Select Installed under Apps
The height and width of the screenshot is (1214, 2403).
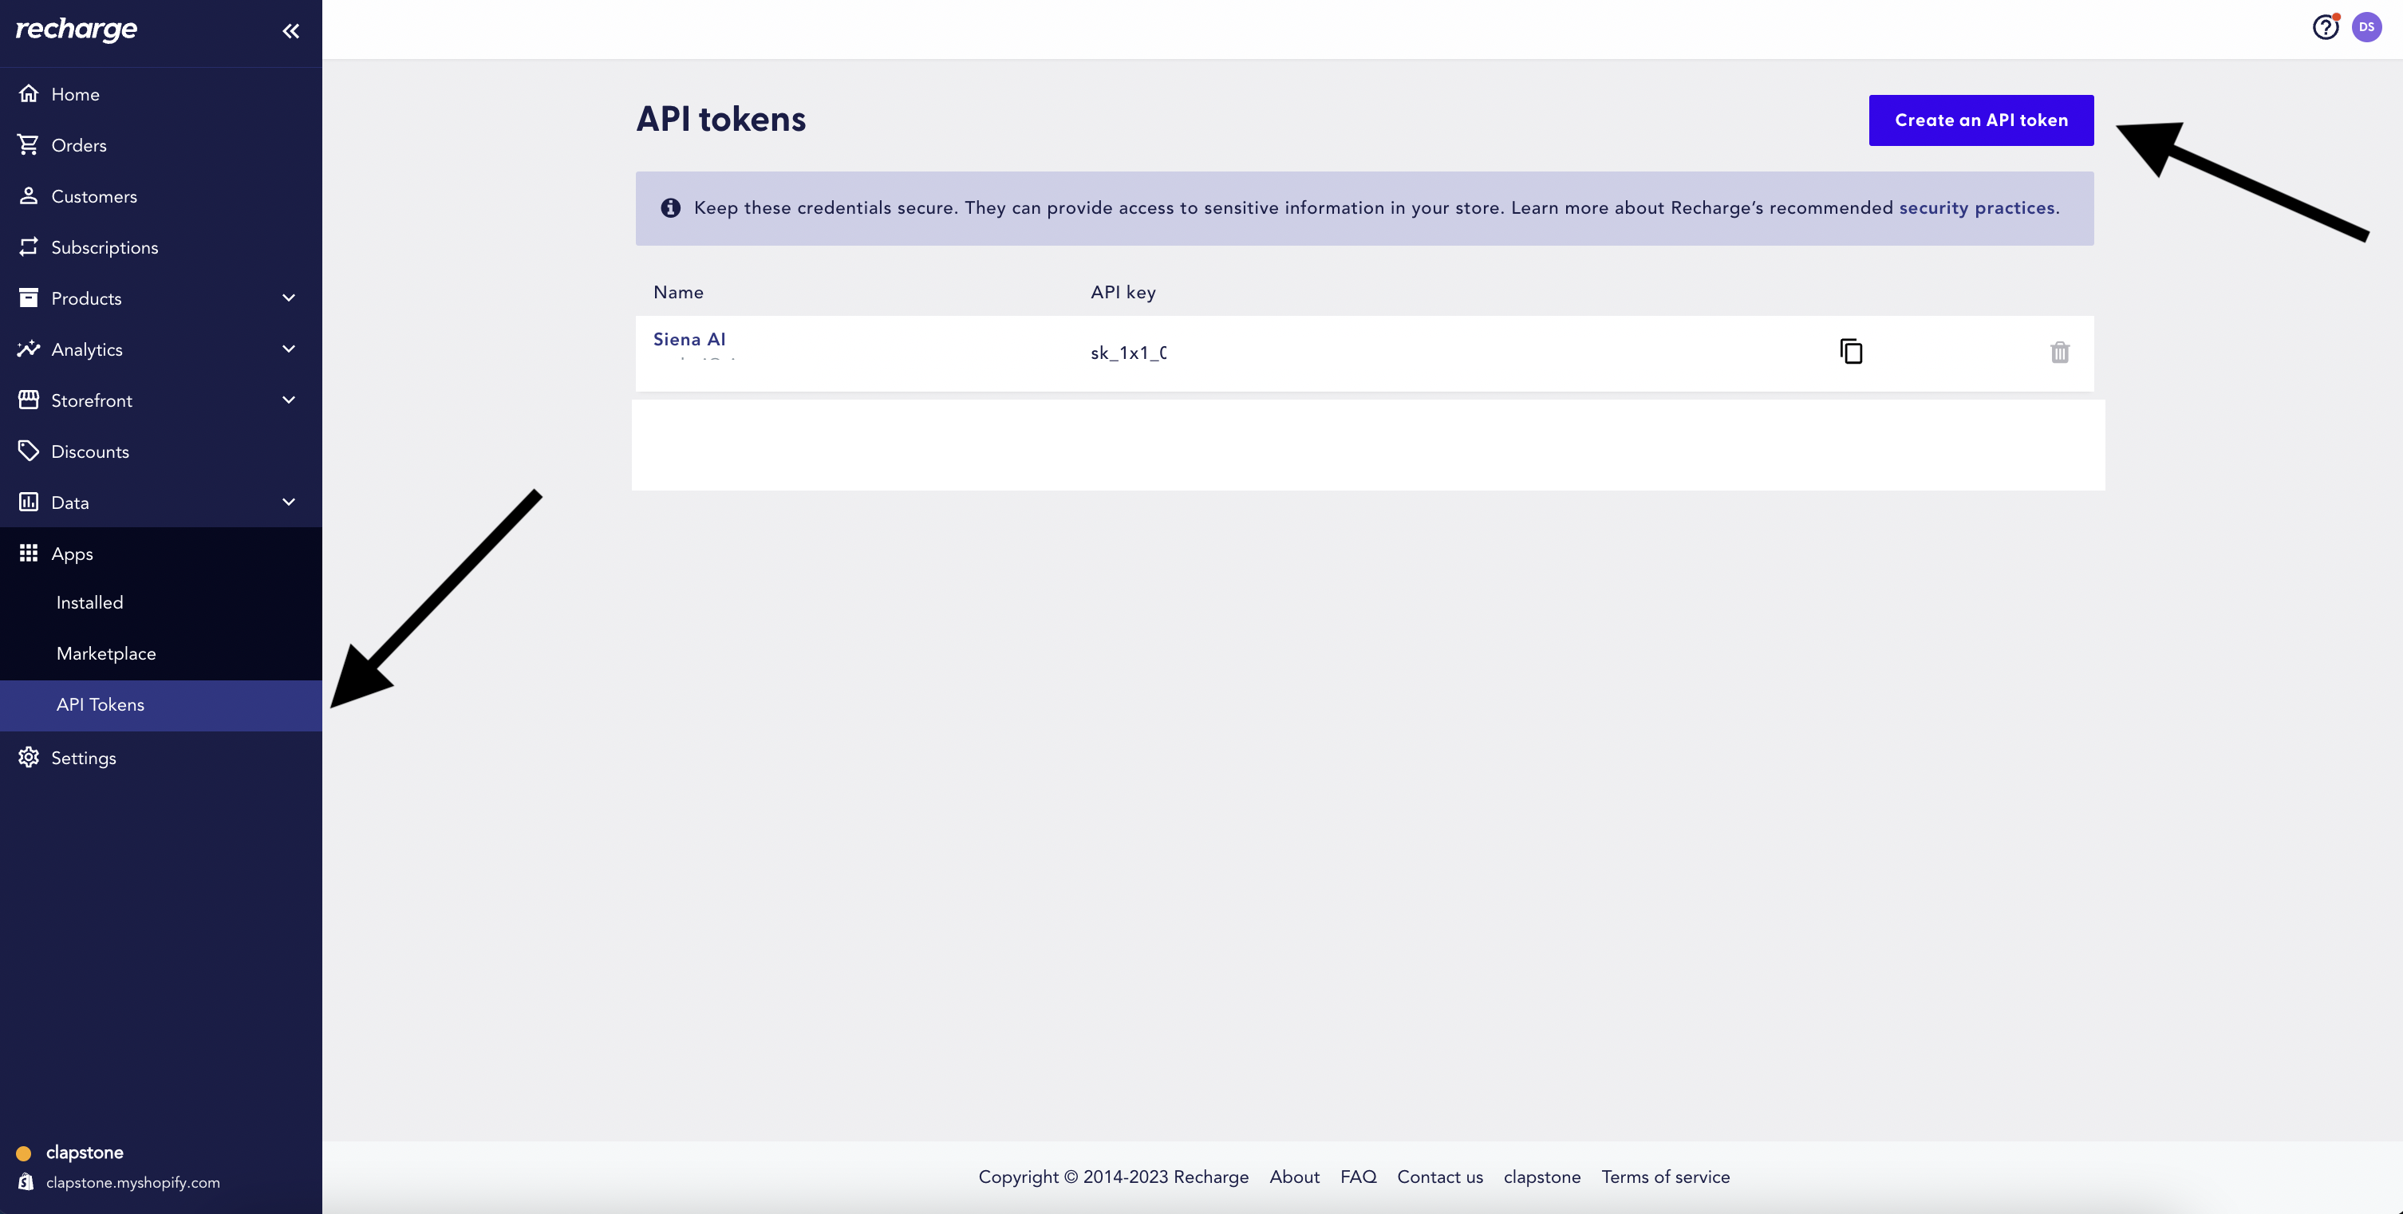[x=160, y=602]
